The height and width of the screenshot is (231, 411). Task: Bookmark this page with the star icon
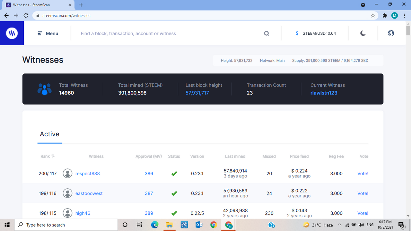coord(373,15)
